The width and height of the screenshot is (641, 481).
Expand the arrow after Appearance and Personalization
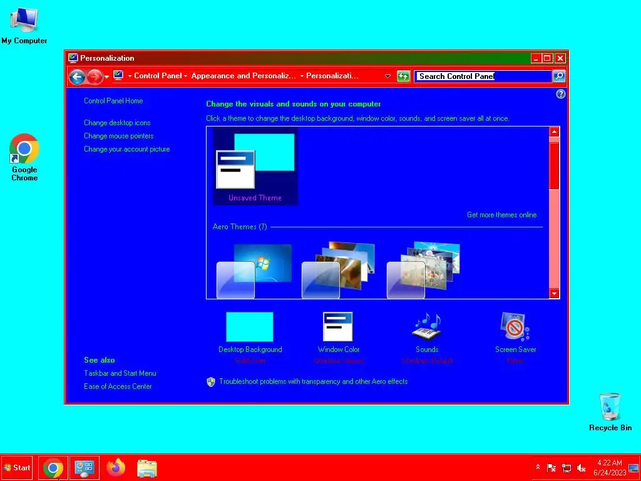[302, 76]
